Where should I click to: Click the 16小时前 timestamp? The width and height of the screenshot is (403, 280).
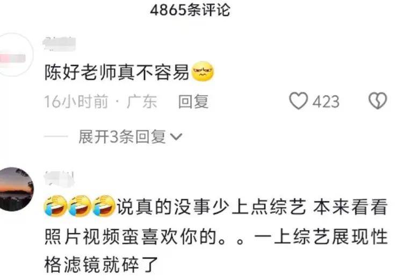coord(76,101)
